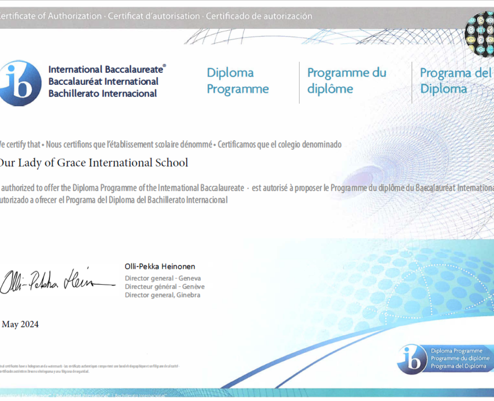Click 'Baccalauréat International' text line
This screenshot has height=401, width=494.
[103, 82]
